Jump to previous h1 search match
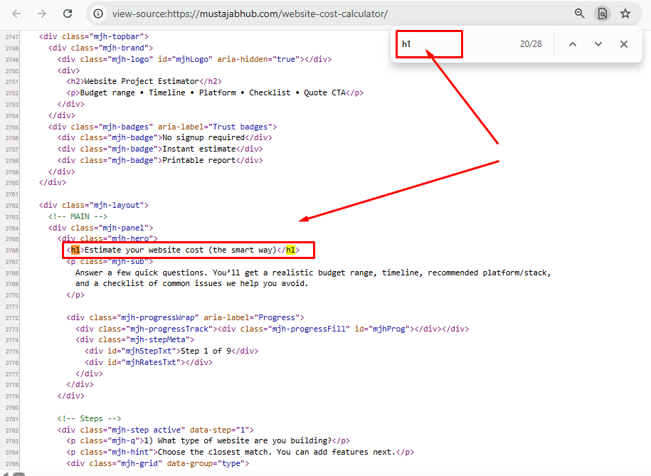 point(573,44)
